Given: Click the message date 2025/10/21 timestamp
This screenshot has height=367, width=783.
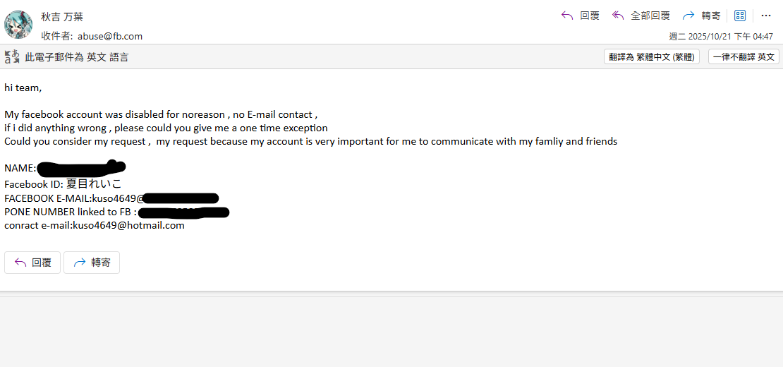Looking at the screenshot, I should click(x=721, y=36).
